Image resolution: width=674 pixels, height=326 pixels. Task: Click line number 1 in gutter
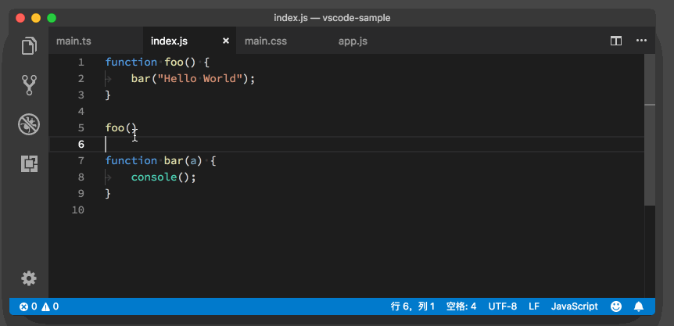pos(81,63)
